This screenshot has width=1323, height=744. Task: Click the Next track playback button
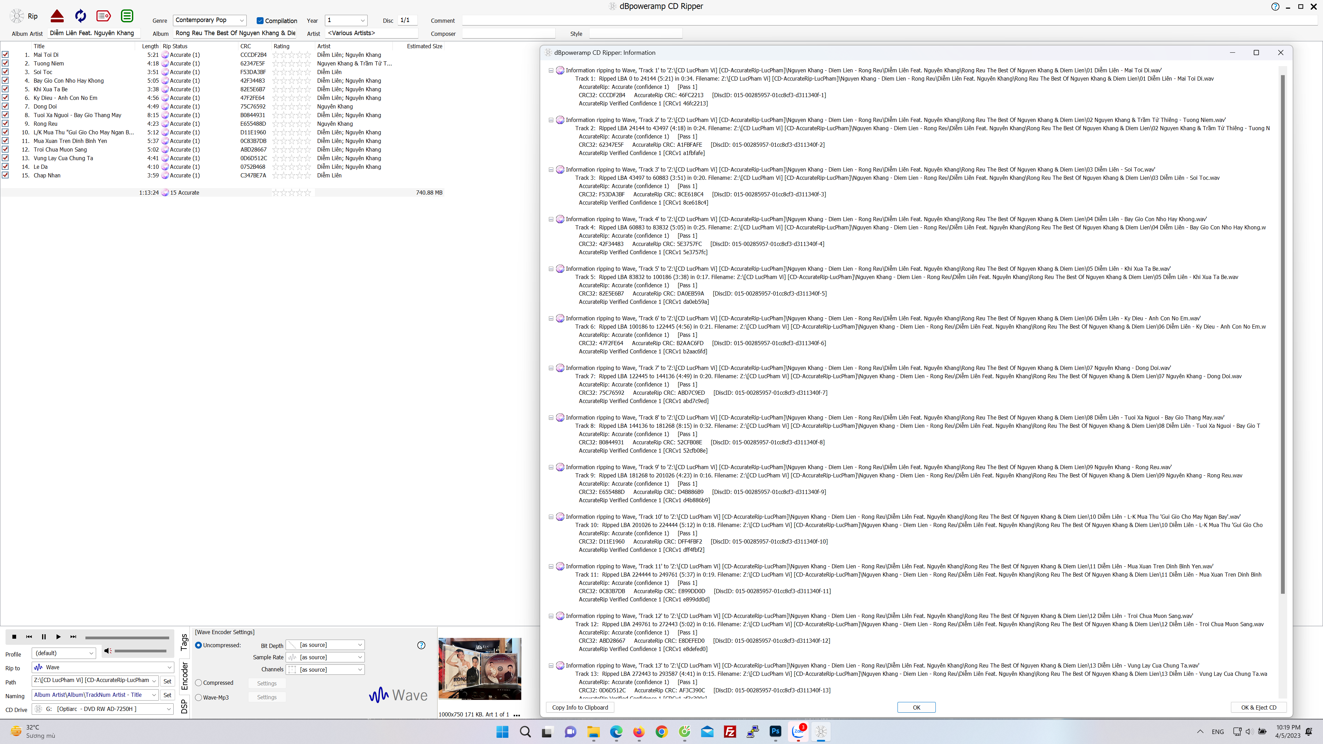(x=73, y=637)
